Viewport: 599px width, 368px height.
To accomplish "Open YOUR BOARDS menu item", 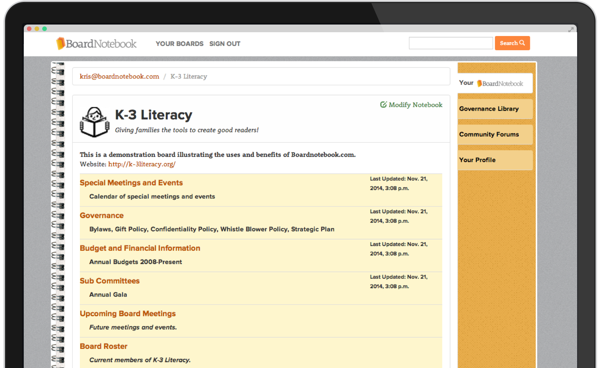I will tap(179, 44).
